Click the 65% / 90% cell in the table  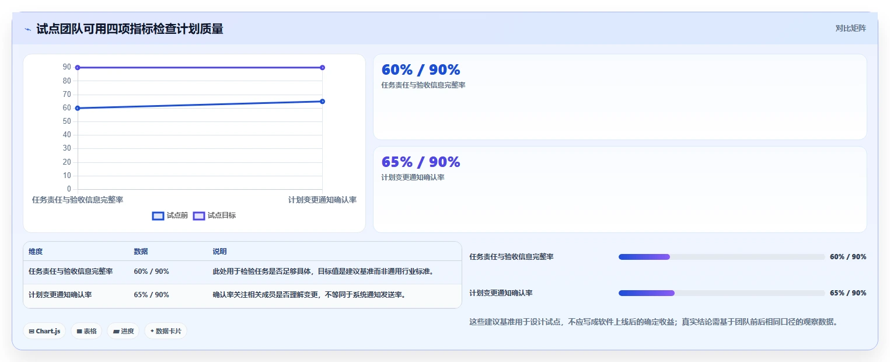point(152,295)
